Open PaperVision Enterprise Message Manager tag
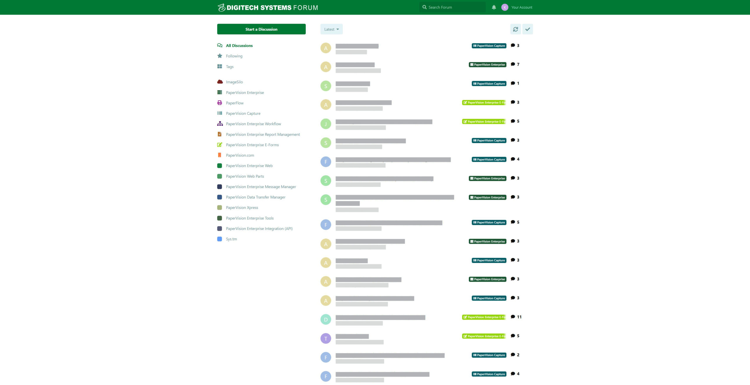 click(261, 187)
